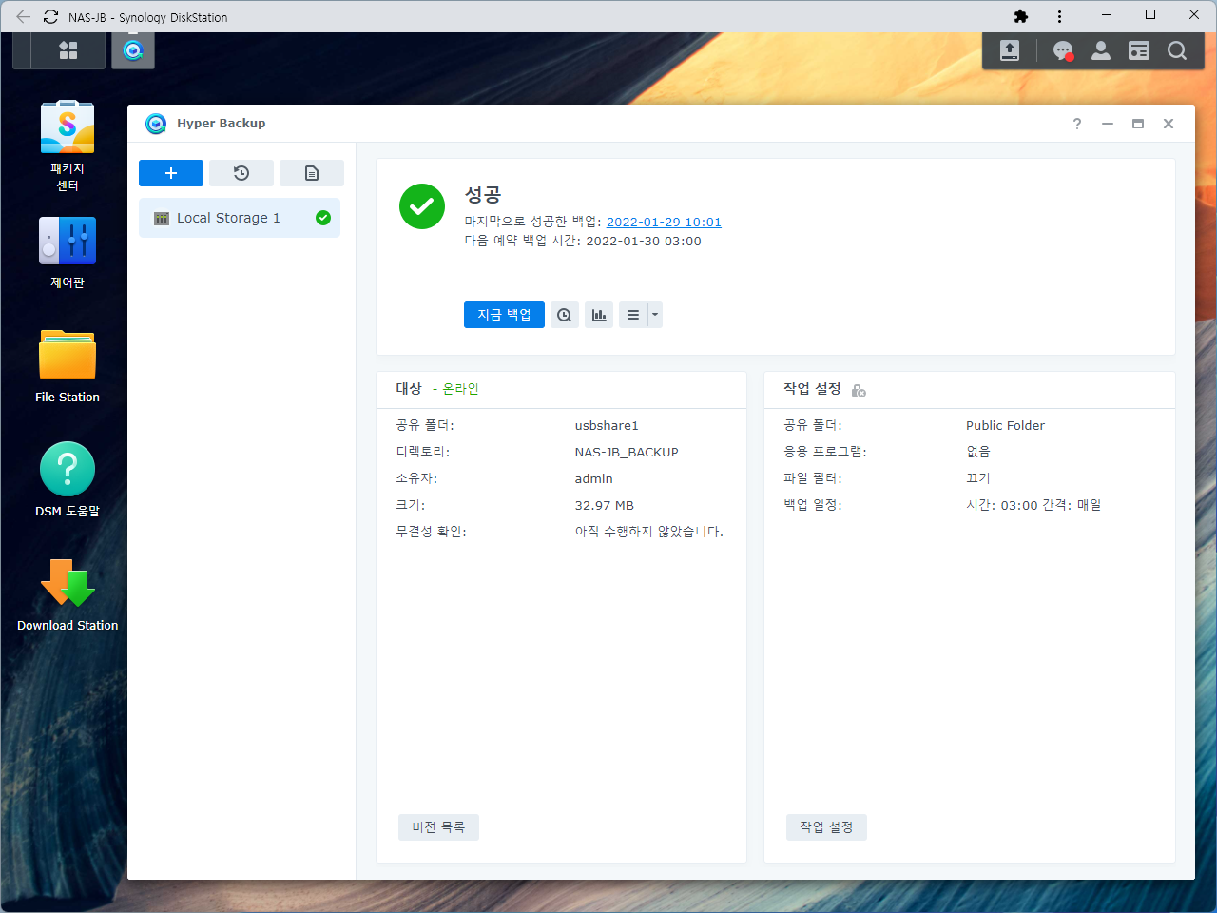Open the last backup 2022-01-29 10:01 link

pos(664,222)
